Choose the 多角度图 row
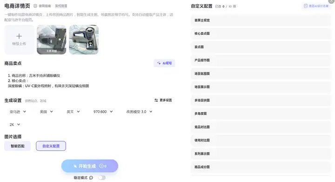Screen dimensions: 335x182 (x=261, y=114)
